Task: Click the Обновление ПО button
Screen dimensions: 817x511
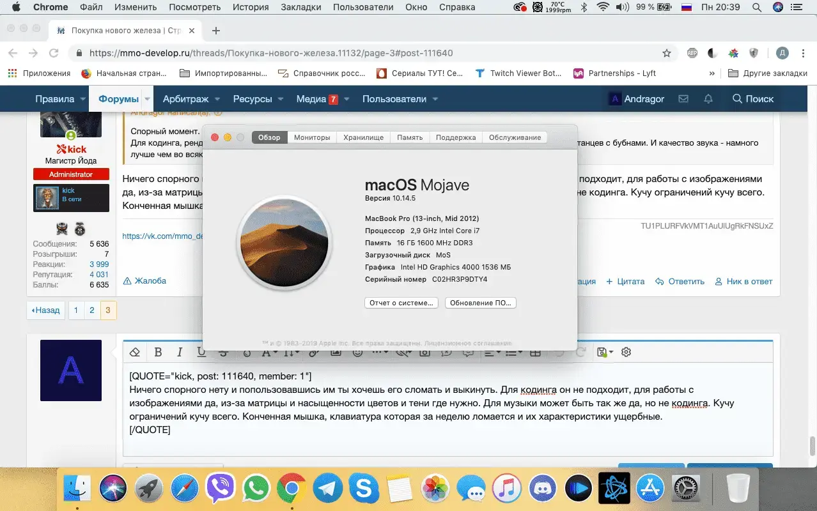Action: pos(481,303)
